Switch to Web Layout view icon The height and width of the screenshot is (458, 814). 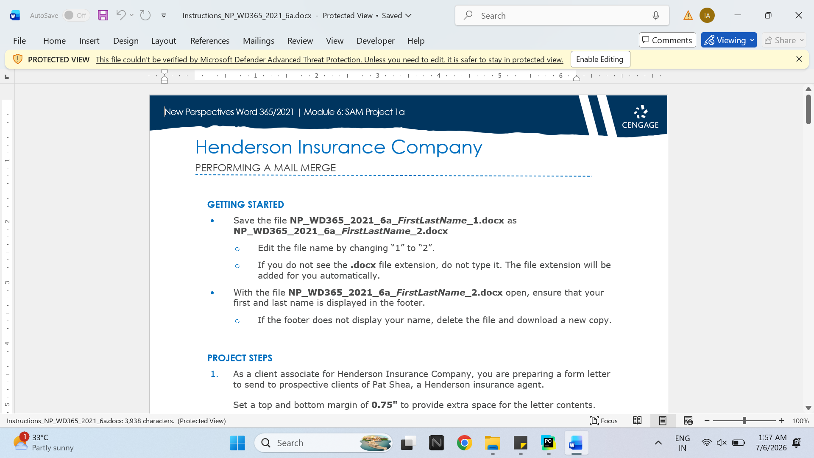pyautogui.click(x=688, y=421)
